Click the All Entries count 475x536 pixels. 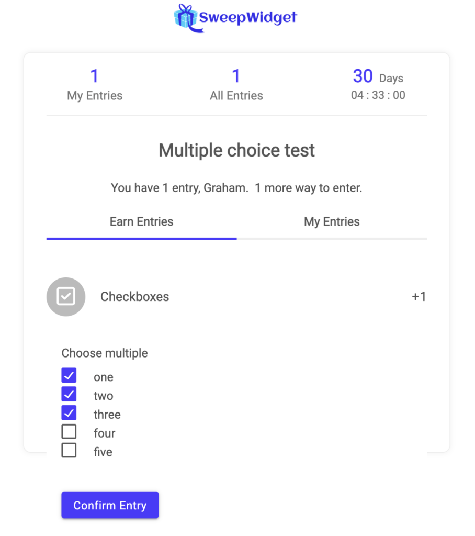[236, 76]
